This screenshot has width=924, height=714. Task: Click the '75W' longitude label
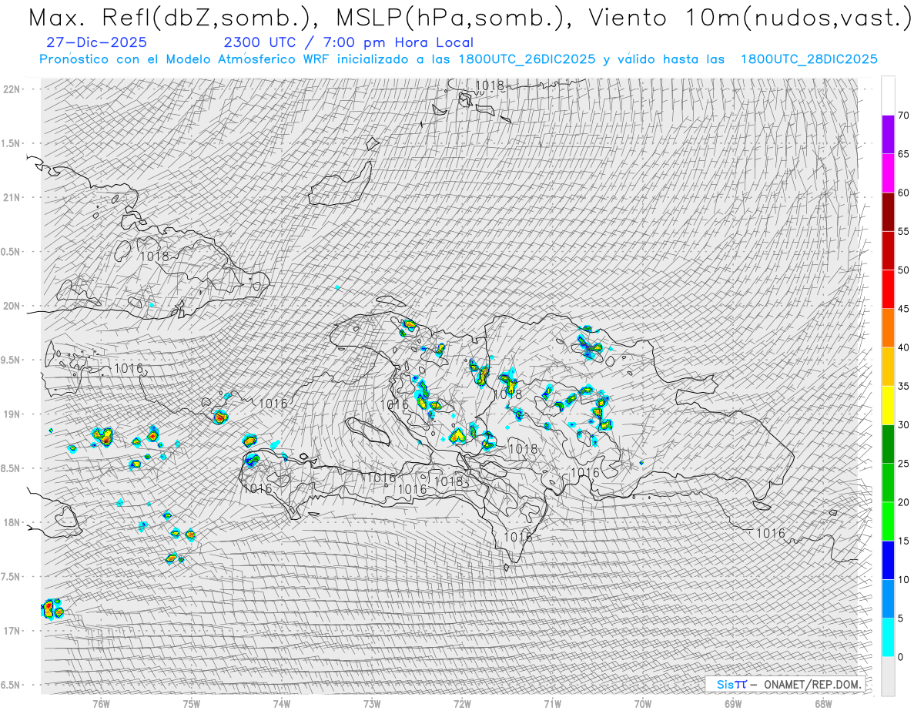point(192,702)
